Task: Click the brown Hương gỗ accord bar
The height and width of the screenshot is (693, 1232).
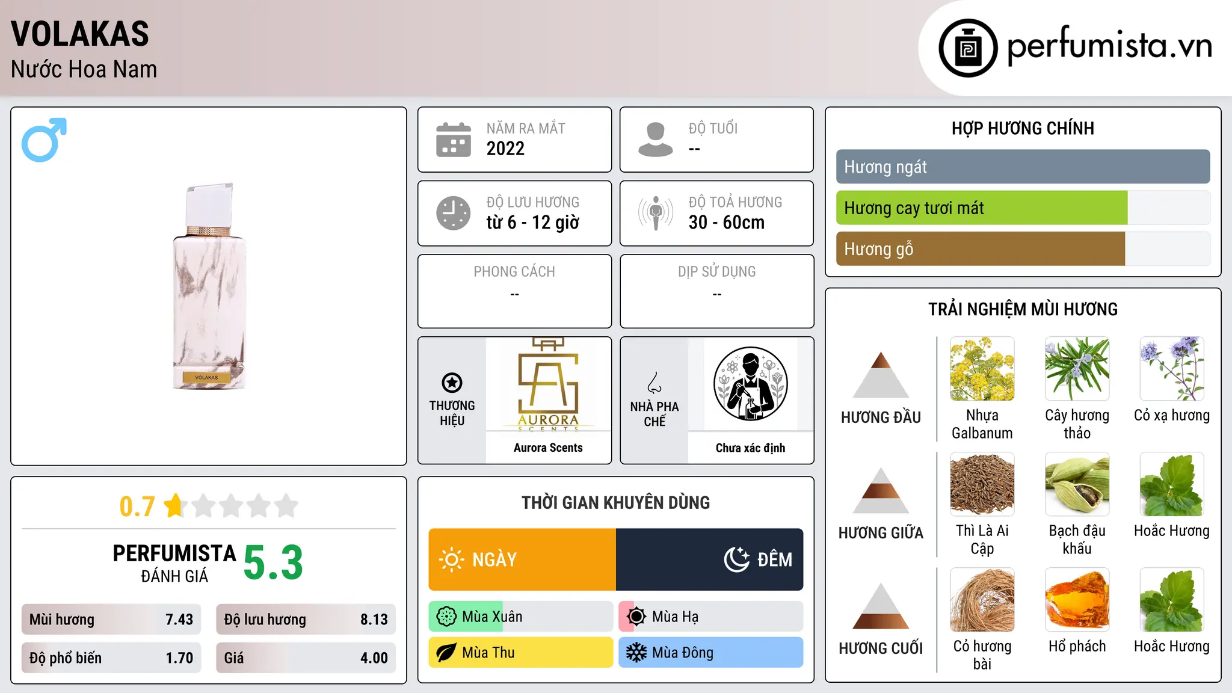Action: tap(981, 249)
